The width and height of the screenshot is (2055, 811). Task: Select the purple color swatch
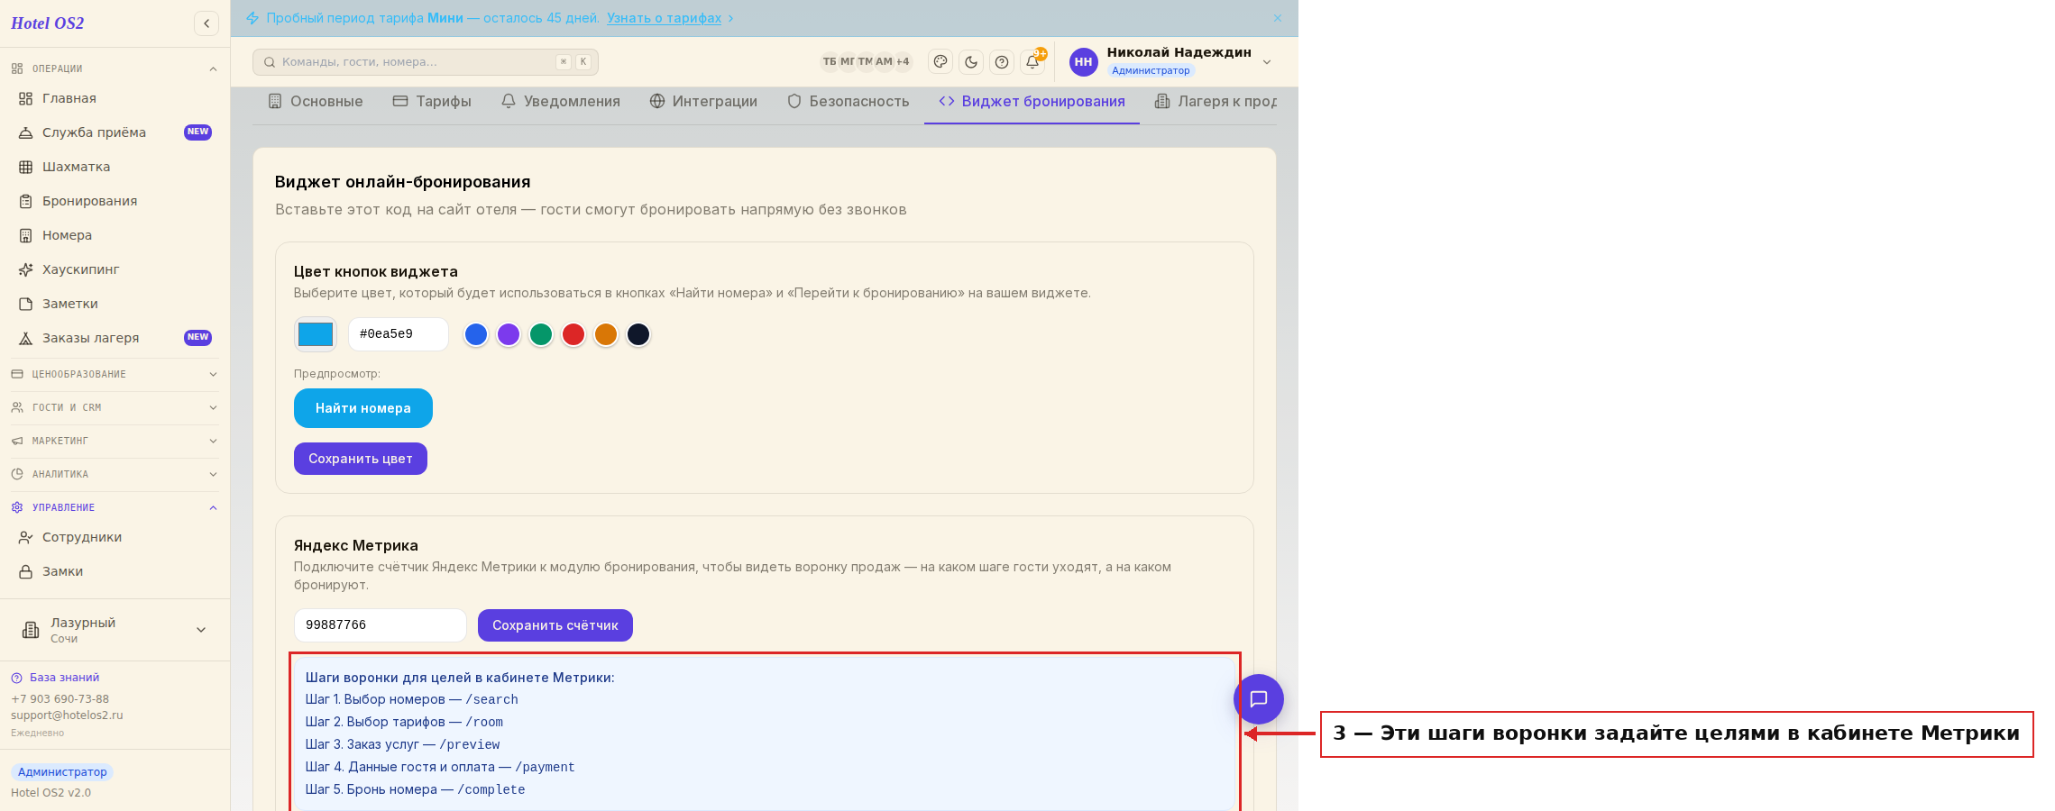click(x=509, y=334)
